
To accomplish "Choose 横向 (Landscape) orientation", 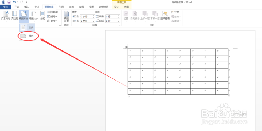I will point(27,36).
